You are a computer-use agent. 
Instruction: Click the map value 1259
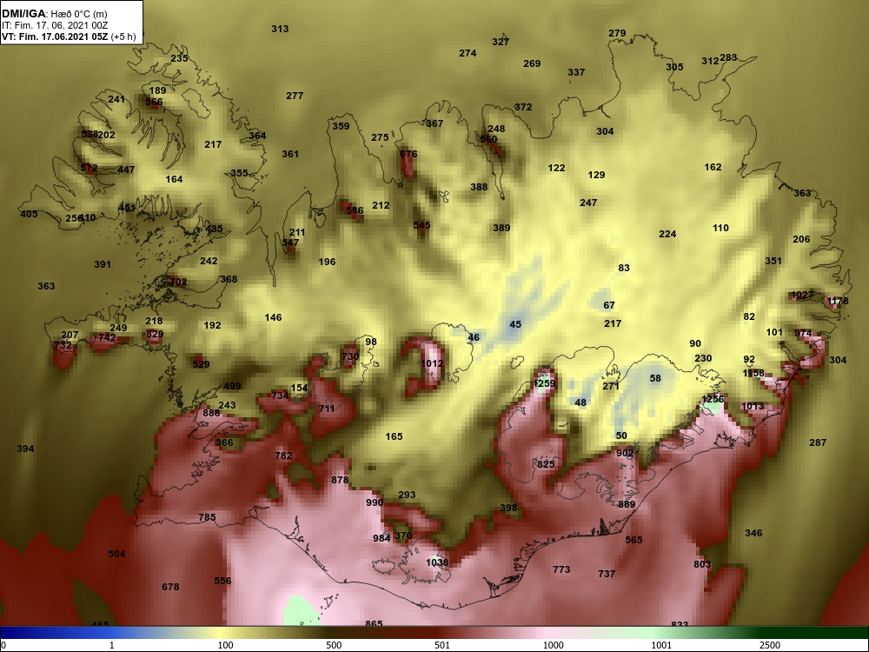544,383
